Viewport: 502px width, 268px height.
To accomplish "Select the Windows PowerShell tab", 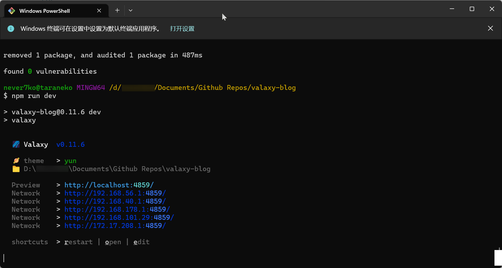I will [x=45, y=11].
